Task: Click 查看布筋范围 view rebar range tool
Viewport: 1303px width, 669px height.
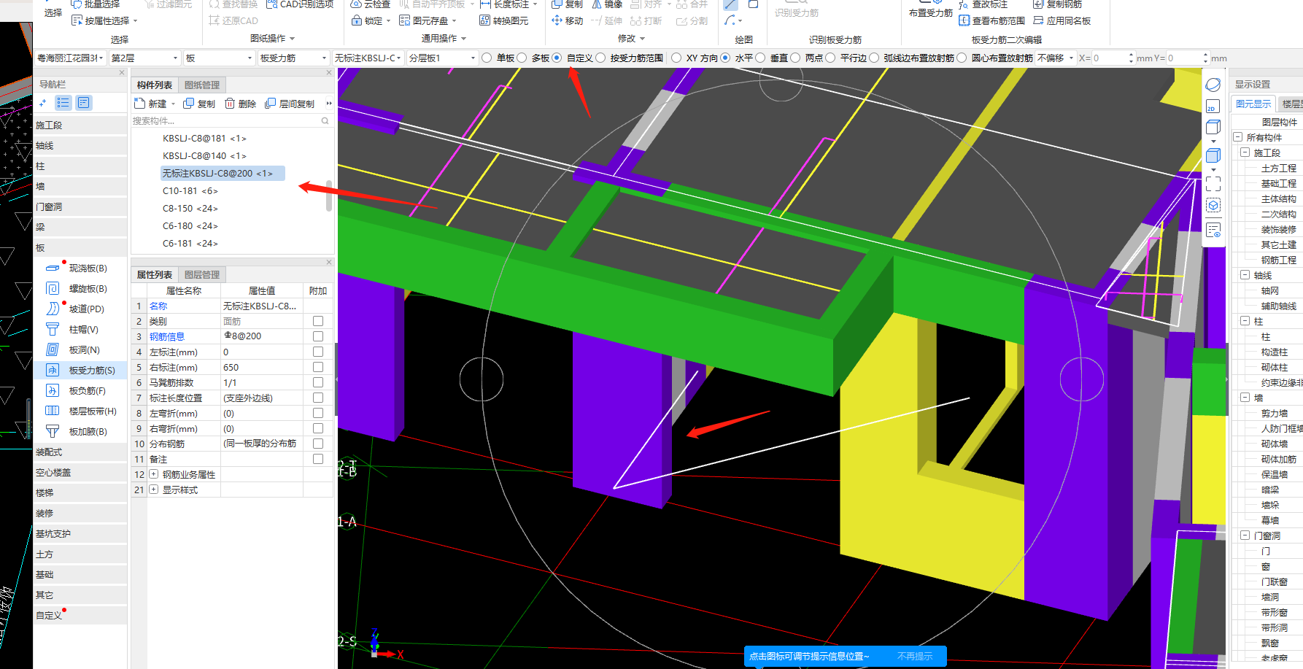Action: point(992,20)
